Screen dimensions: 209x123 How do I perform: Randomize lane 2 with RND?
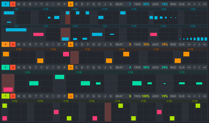click(173, 68)
